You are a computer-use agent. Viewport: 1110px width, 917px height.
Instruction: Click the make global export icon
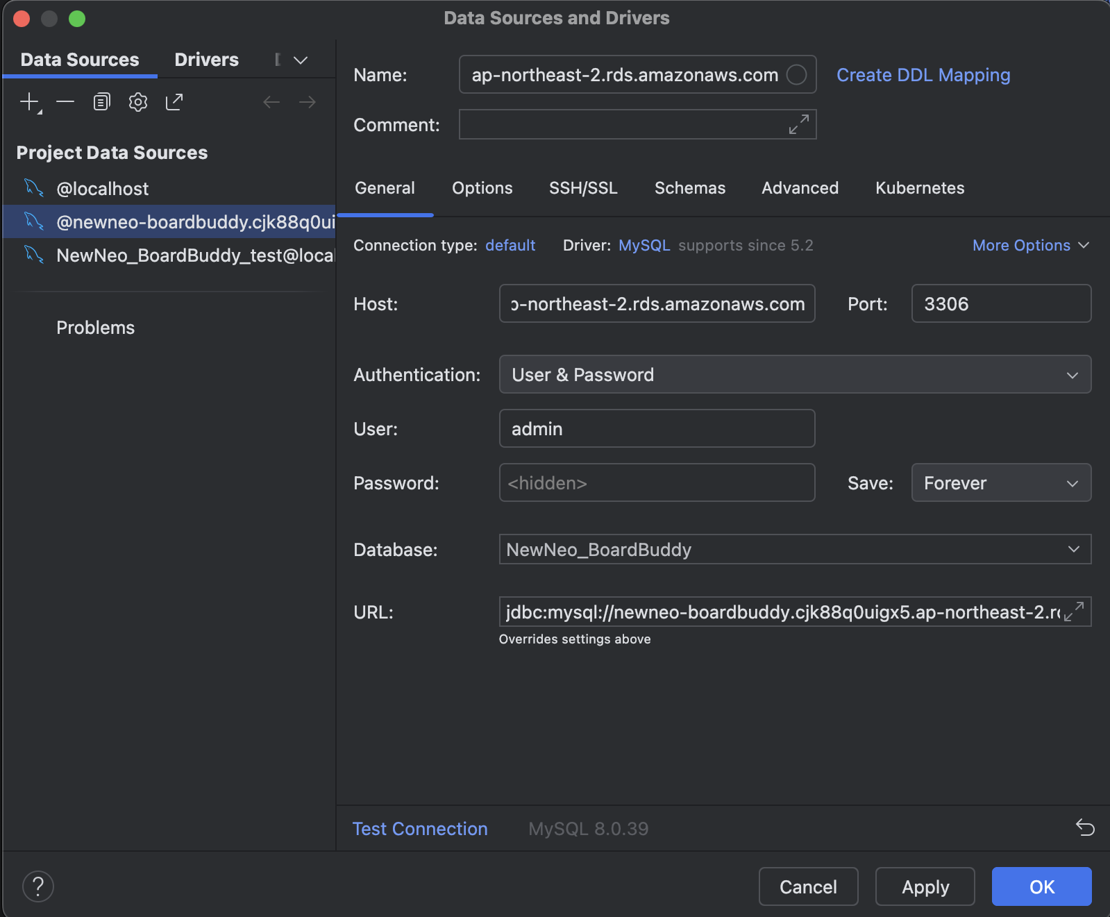[174, 102]
